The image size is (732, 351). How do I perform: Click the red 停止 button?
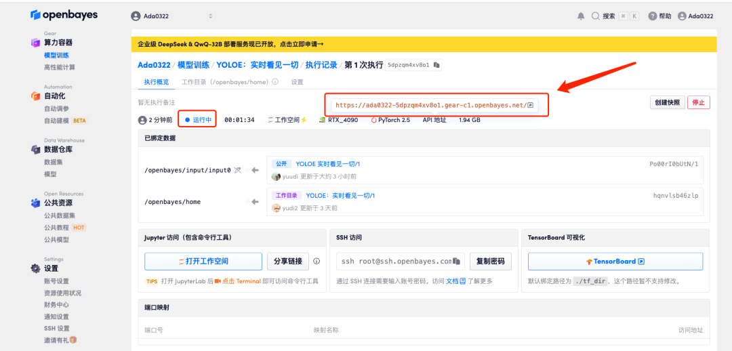pos(698,102)
